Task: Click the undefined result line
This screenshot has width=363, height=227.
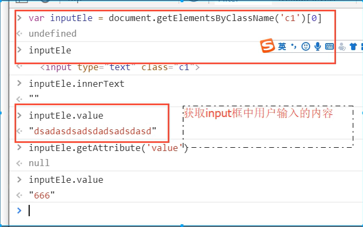Action: pyautogui.click(x=52, y=33)
